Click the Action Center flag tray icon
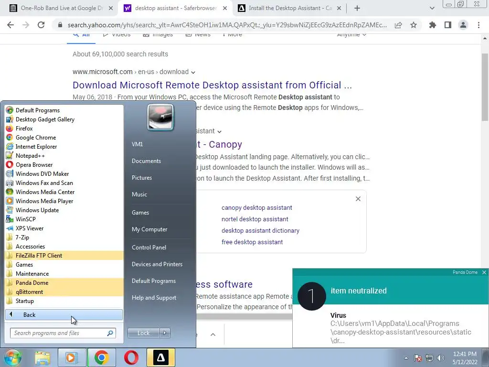 [x=418, y=358]
